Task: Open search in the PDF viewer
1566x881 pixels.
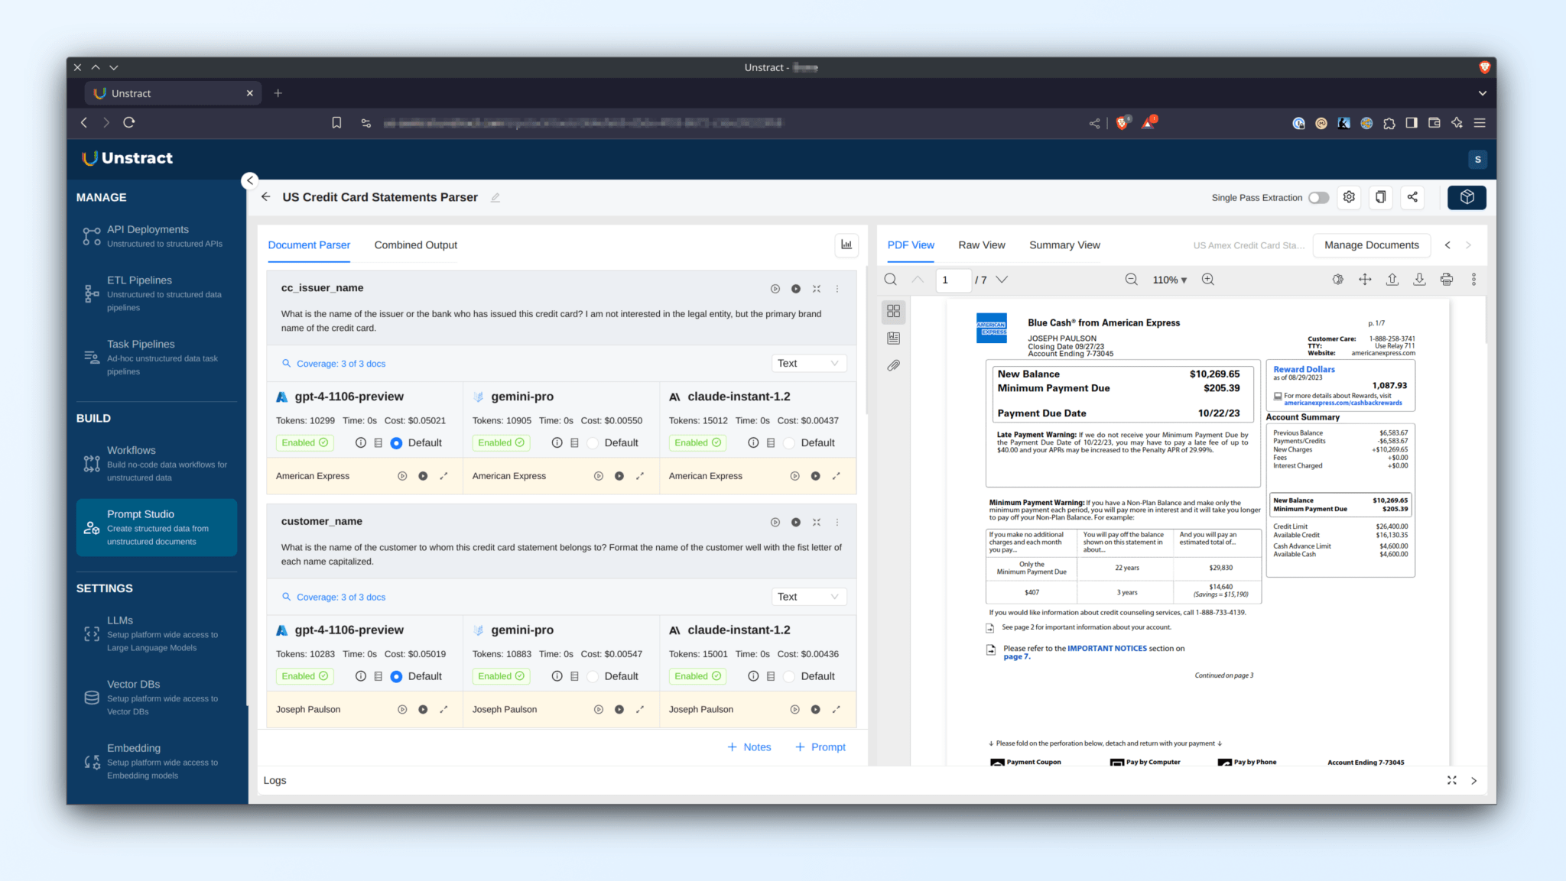Action: (x=890, y=280)
